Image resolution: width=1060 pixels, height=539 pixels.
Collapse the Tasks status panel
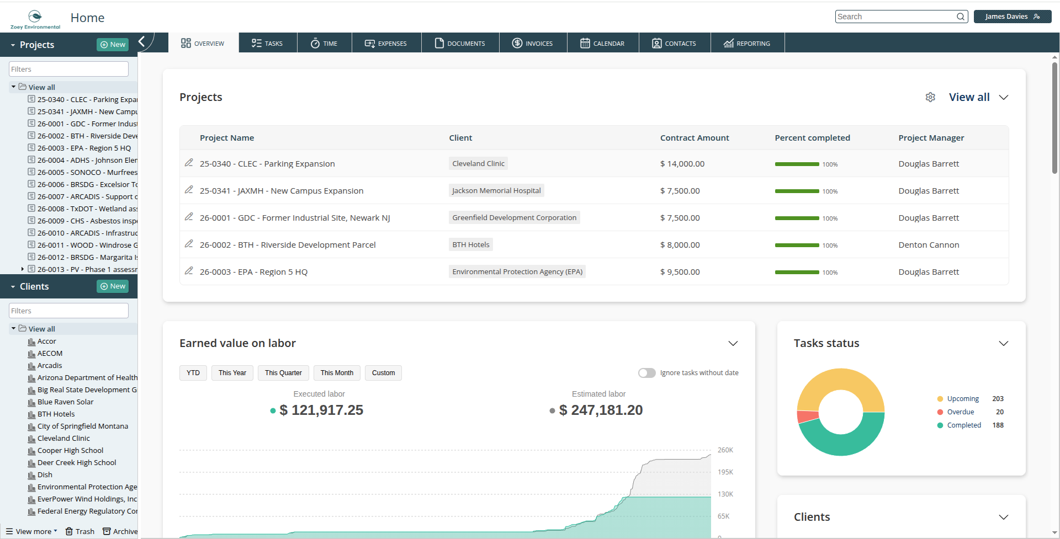tap(1004, 343)
